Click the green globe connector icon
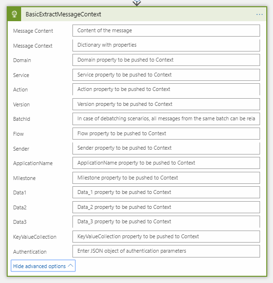 14,14
